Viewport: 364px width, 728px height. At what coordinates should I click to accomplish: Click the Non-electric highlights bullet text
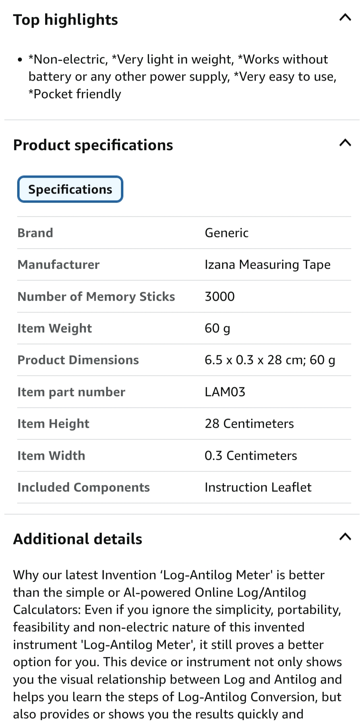coord(182,77)
